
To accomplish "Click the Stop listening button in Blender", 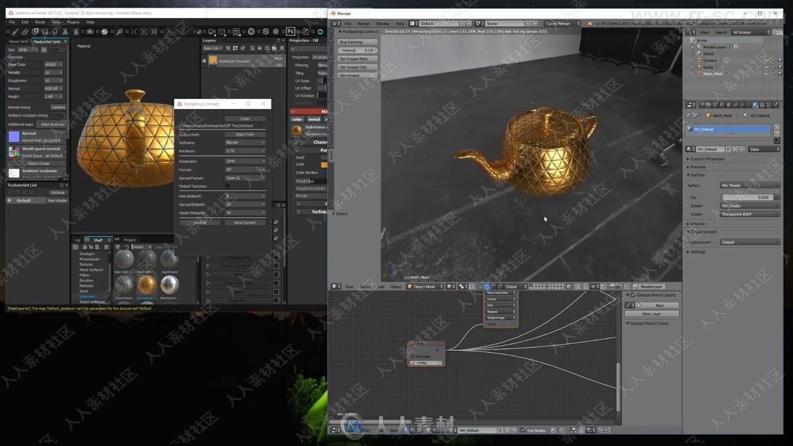I will click(357, 42).
